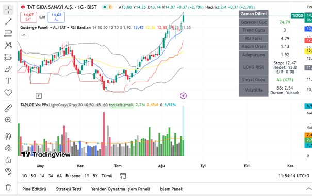This screenshot has height=196, width=312.
Task: Click the RSI Farki row label
Action: pyautogui.click(x=254, y=39)
